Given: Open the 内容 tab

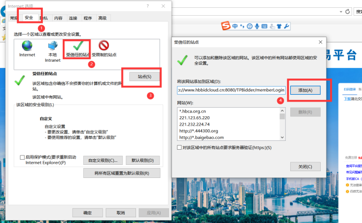Looking at the screenshot, I should 58,18.
